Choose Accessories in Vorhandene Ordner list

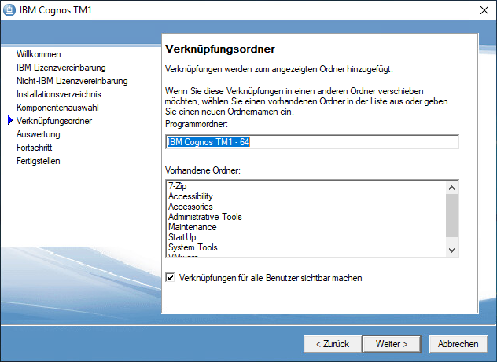pos(190,207)
